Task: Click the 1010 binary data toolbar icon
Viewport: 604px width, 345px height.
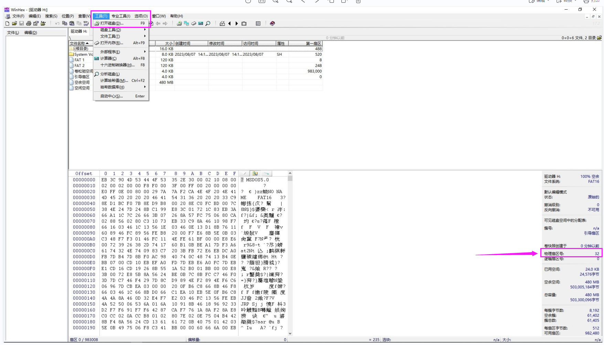Action: click(x=86, y=23)
